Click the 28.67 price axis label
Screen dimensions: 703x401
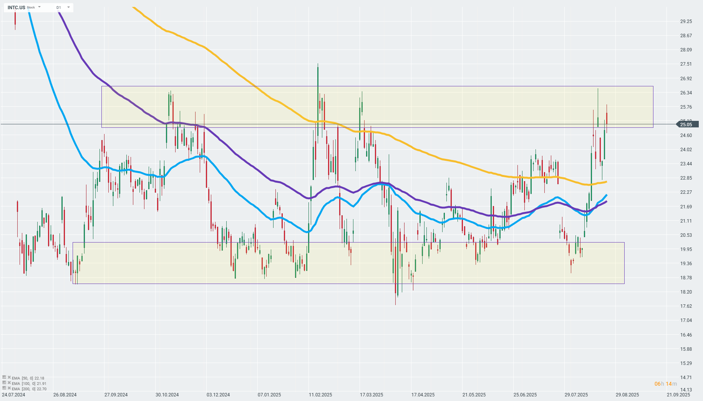pos(686,36)
